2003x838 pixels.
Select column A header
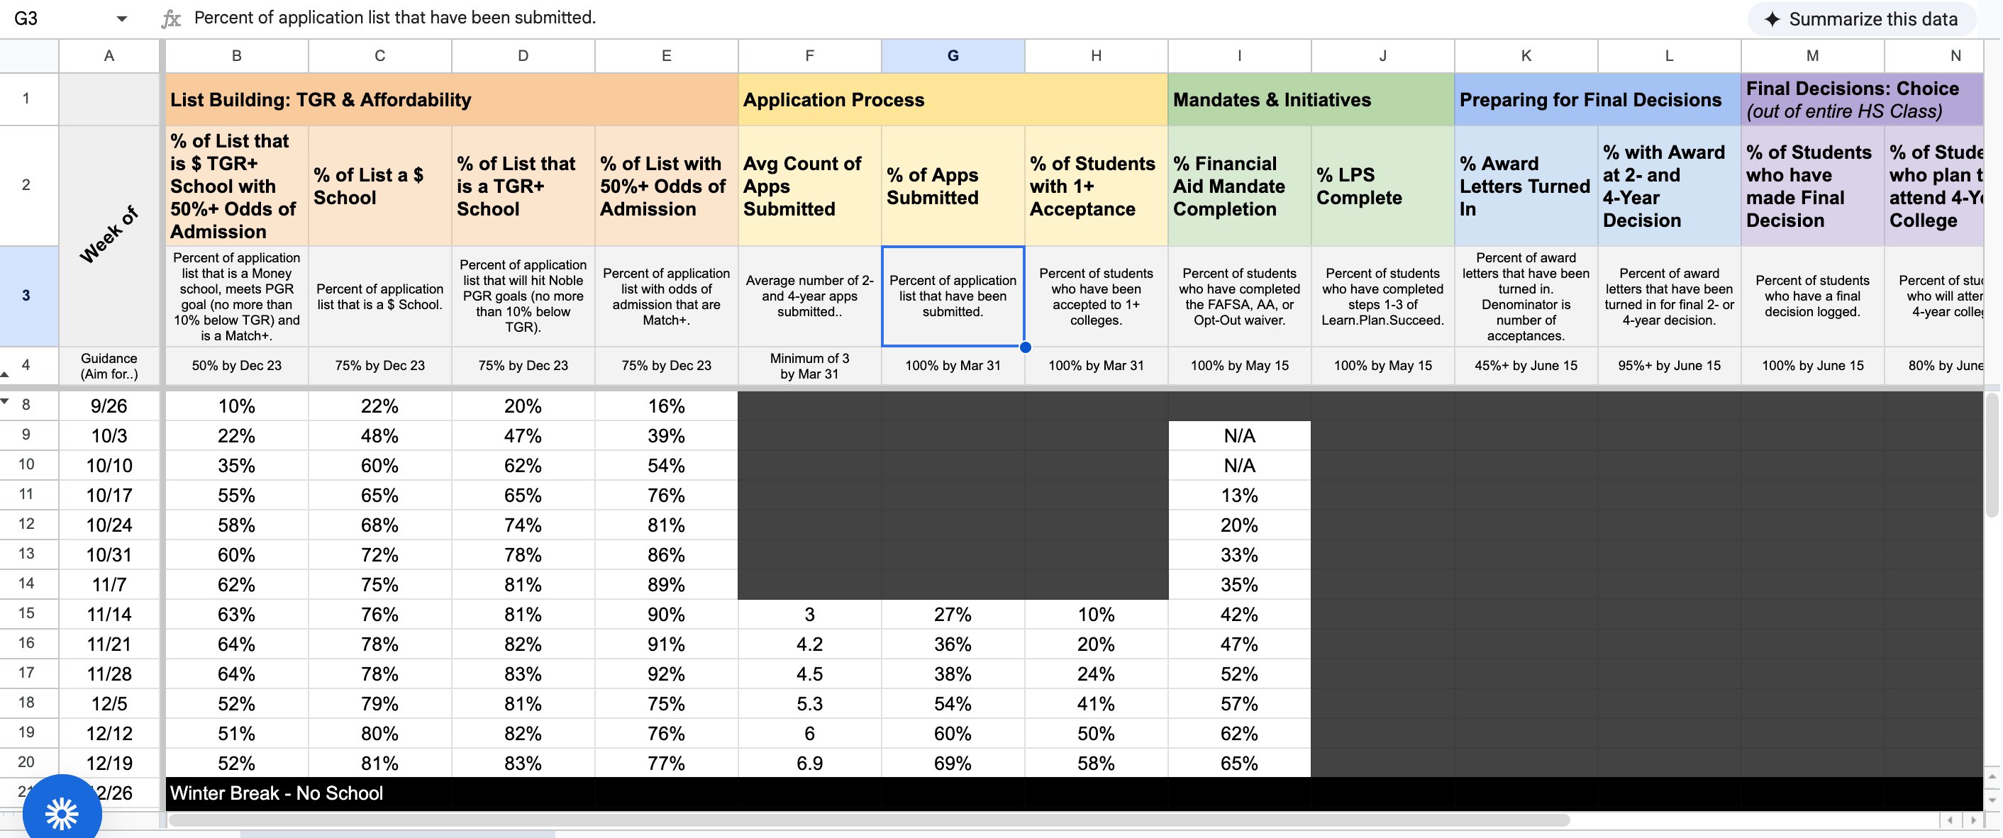pos(109,56)
